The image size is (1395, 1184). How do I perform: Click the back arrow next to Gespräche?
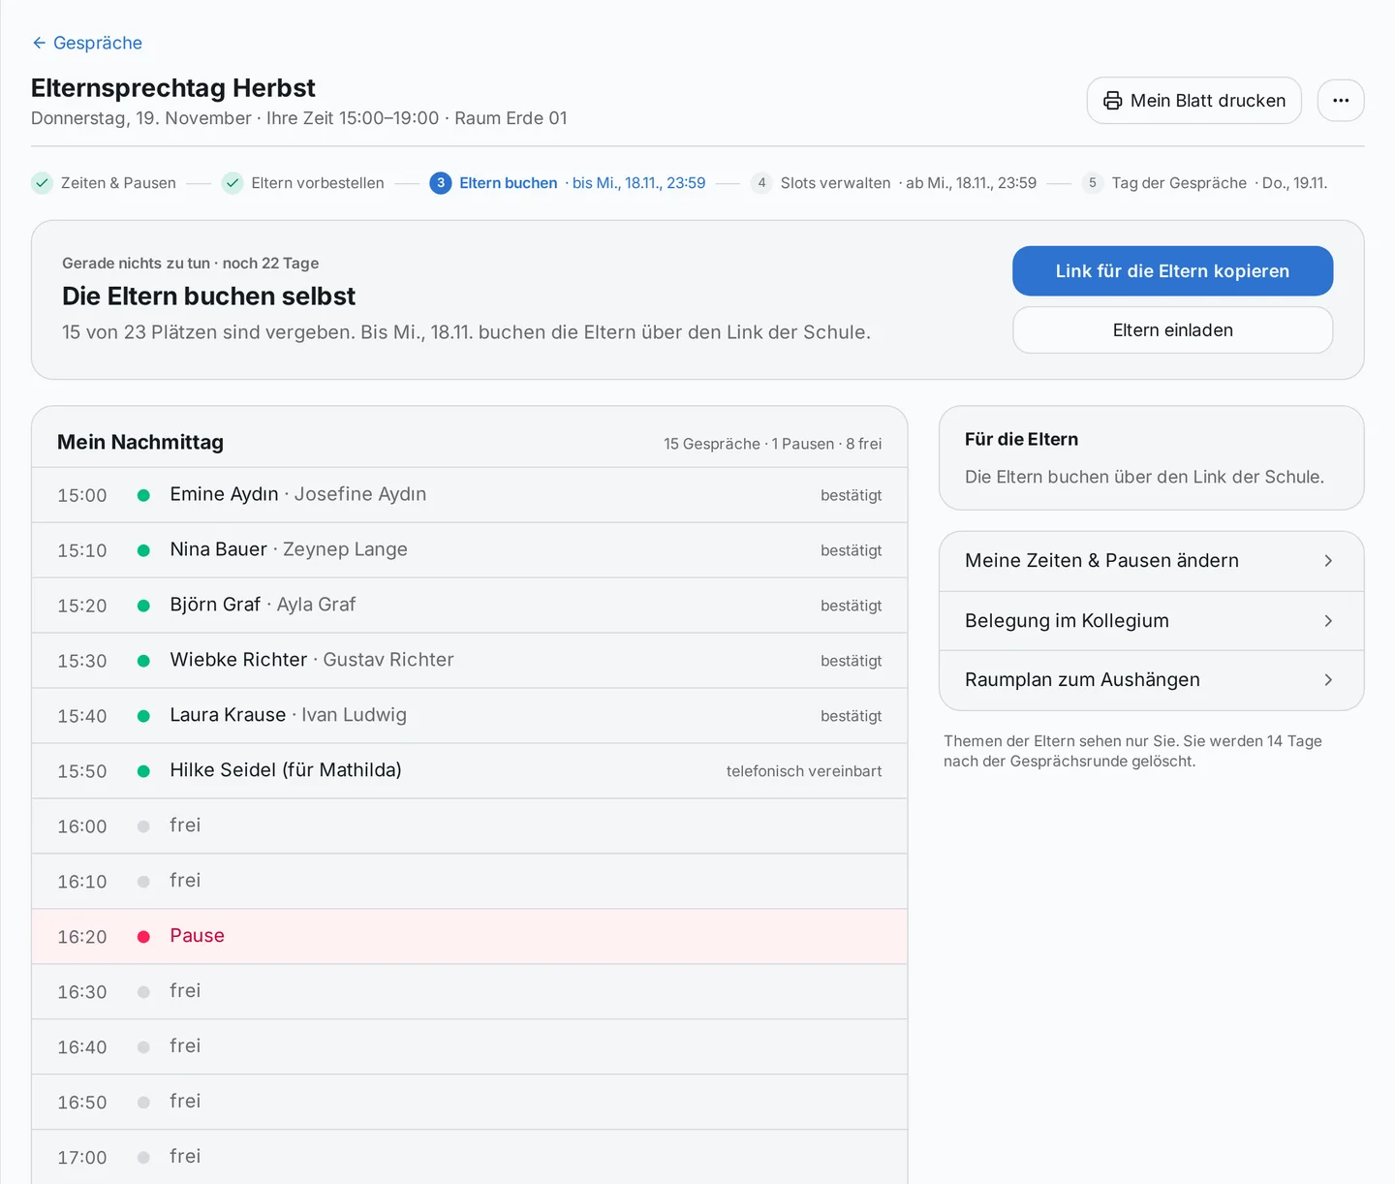39,43
